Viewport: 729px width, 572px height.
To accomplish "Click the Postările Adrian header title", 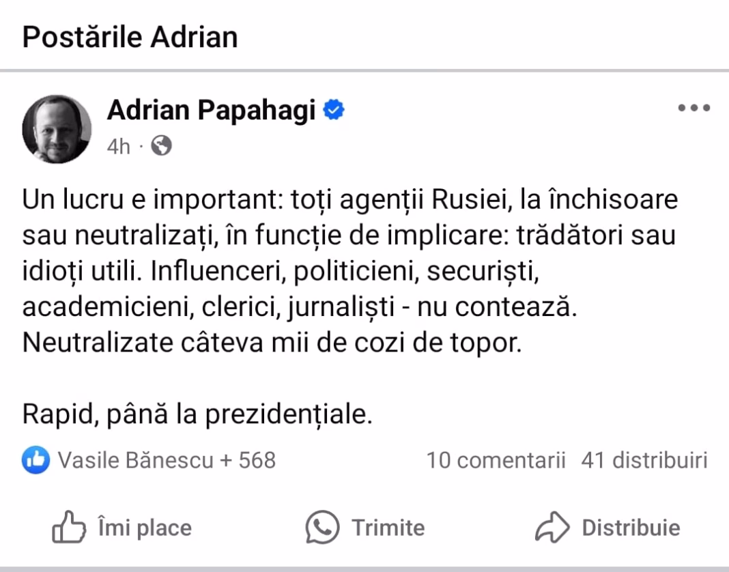I will pos(130,36).
